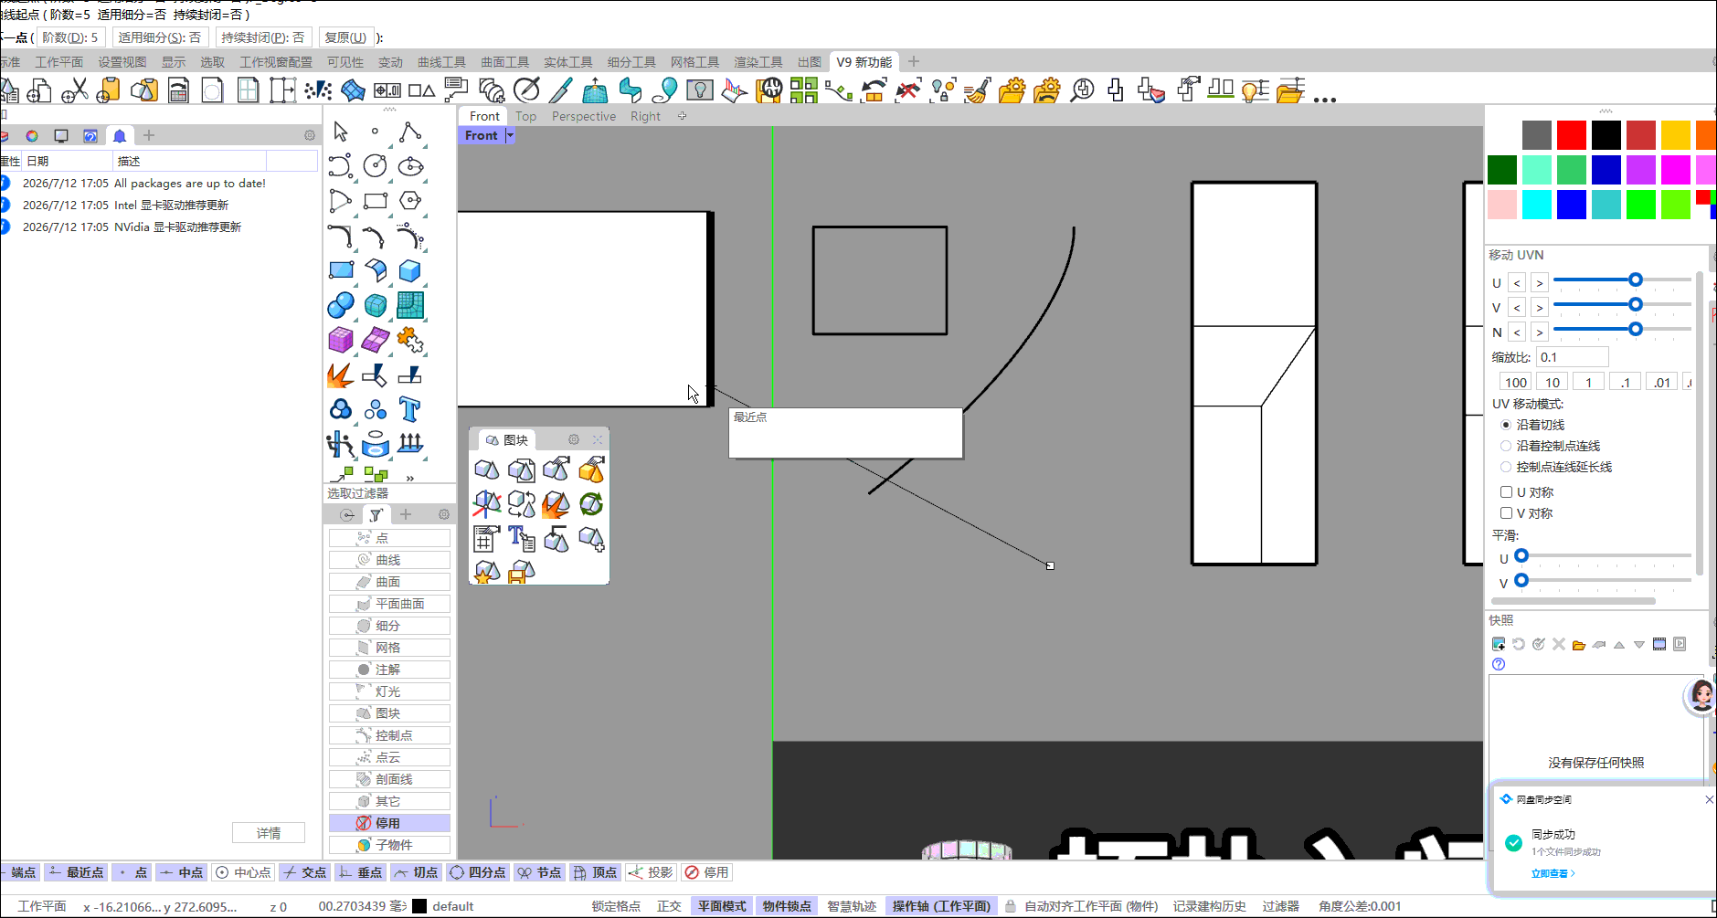1717x918 pixels.
Task: Expand the toolbar overflow chevron
Action: coord(410,478)
